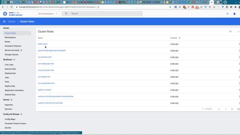
Task: Open new browser tab with plus
Action: point(225,2)
